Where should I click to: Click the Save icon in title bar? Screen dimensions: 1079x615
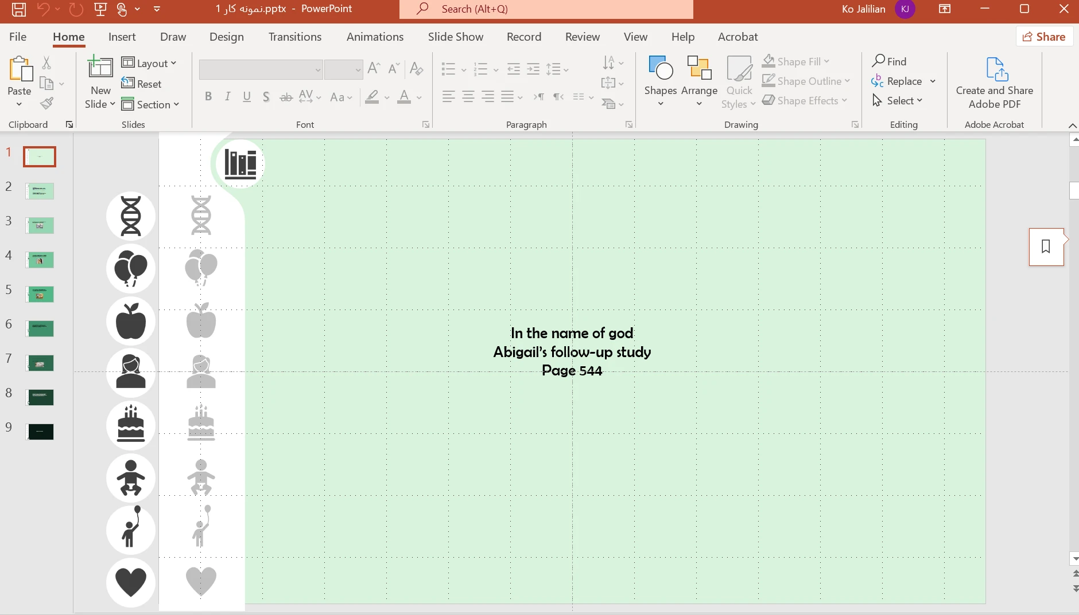click(x=19, y=9)
